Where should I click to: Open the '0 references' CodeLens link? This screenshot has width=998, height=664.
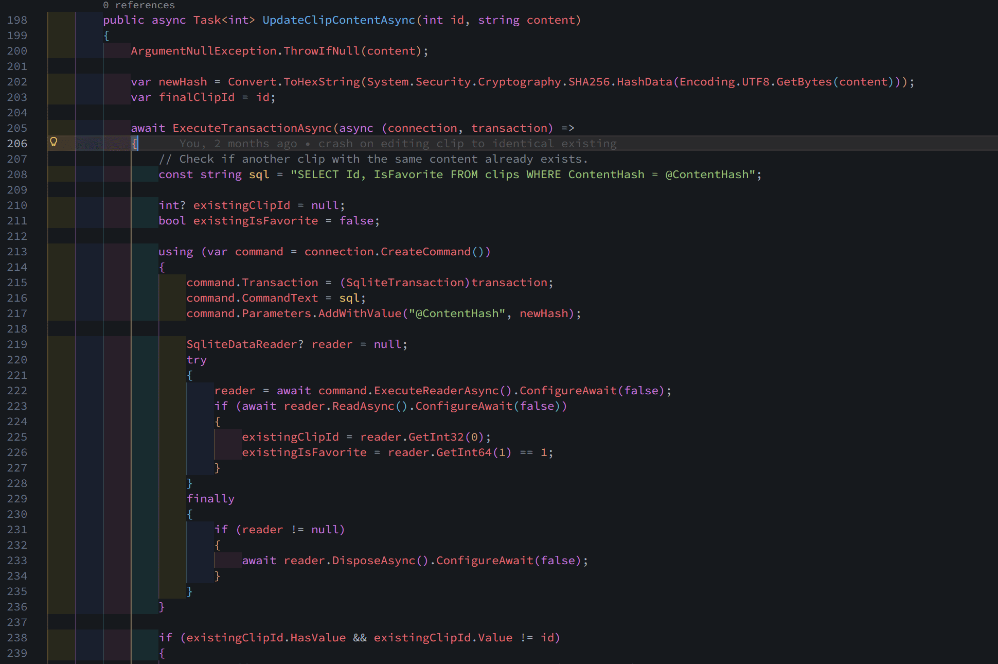(139, 5)
